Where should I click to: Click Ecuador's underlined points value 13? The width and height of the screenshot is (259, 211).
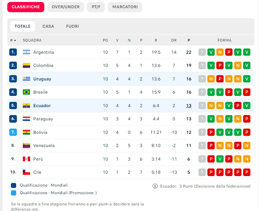pyautogui.click(x=189, y=106)
